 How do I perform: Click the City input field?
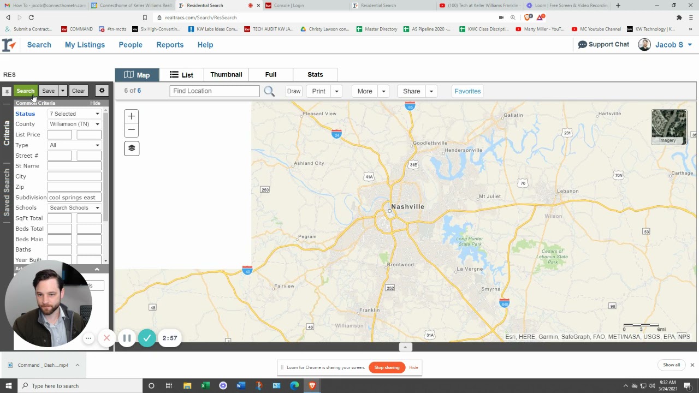(74, 176)
